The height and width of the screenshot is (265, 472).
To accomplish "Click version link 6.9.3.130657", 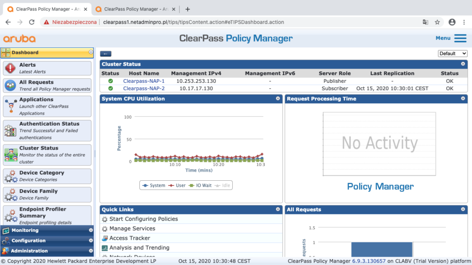I will pos(369,261).
